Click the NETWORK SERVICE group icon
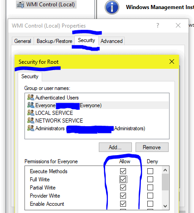 coord(31,120)
